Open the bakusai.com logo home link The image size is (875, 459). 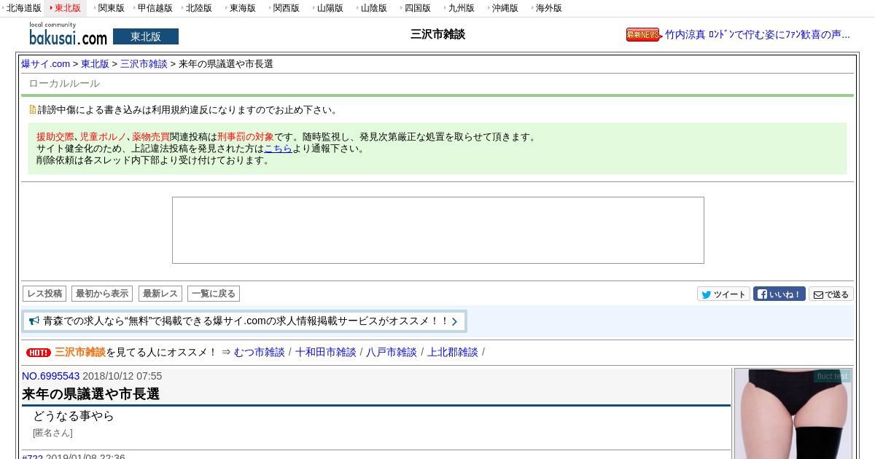click(x=68, y=34)
